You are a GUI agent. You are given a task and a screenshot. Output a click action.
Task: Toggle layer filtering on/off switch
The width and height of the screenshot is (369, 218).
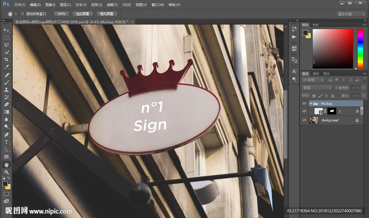365,80
